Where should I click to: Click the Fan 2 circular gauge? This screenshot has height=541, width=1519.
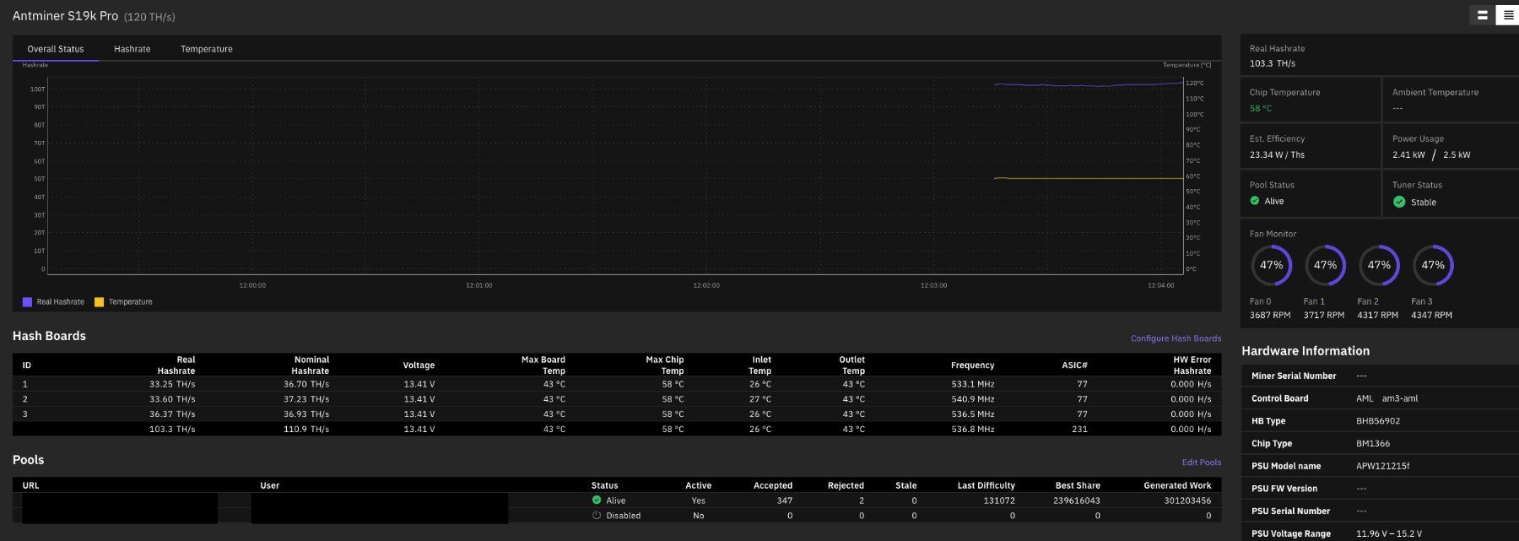click(1379, 265)
